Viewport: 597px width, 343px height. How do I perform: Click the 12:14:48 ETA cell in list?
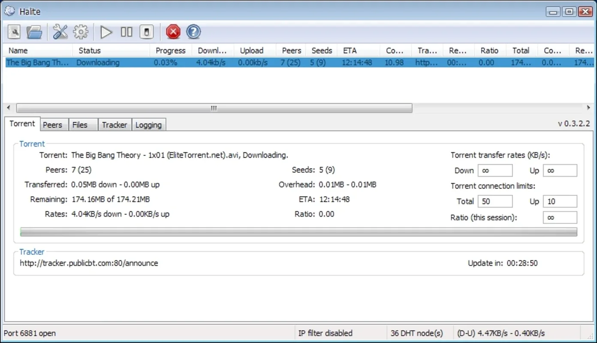pos(358,63)
